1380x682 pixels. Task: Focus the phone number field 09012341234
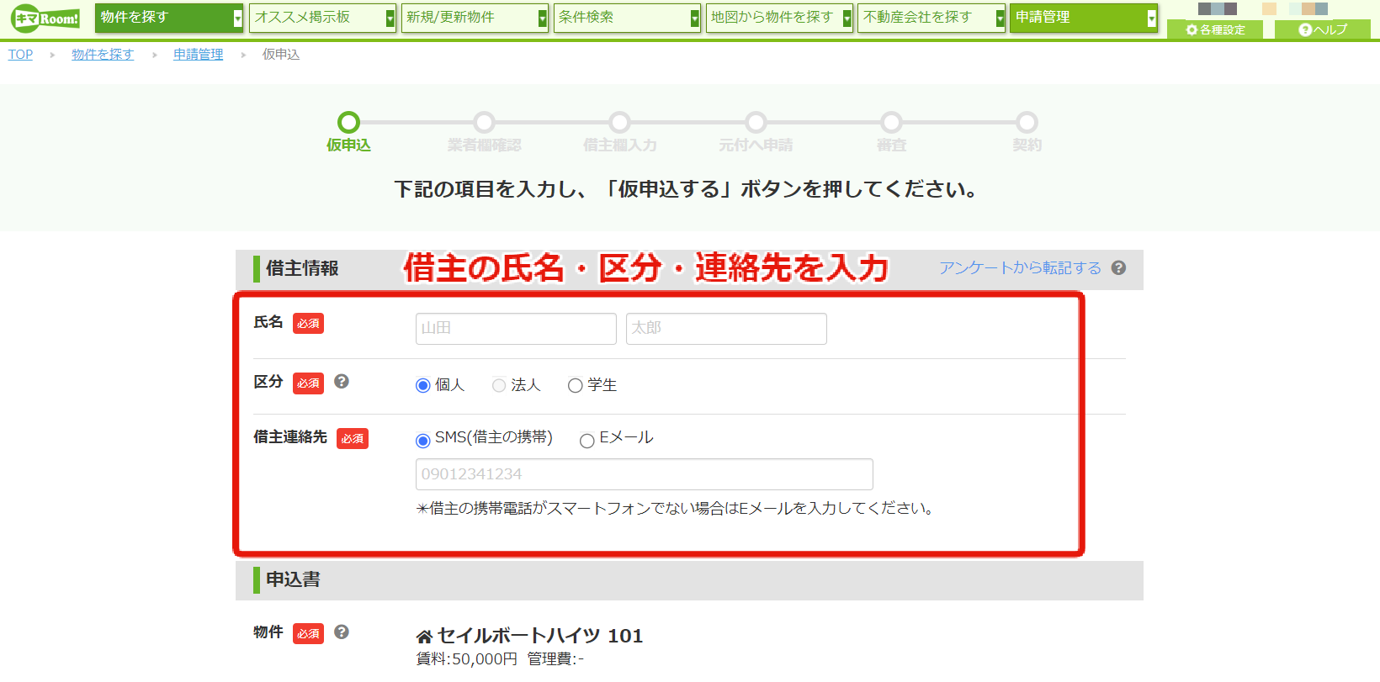(x=644, y=474)
